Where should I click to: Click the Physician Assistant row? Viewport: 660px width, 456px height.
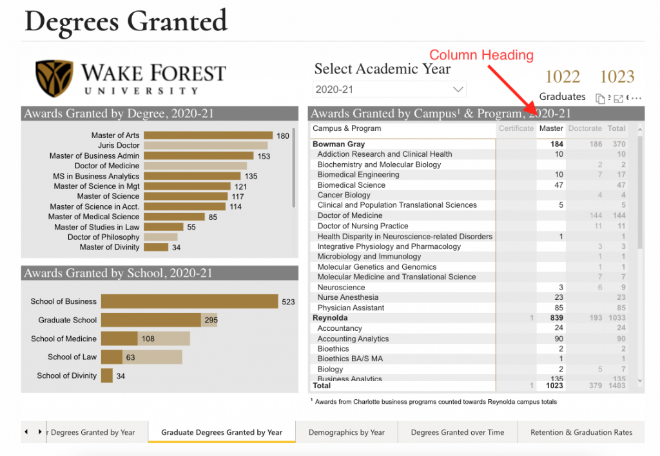click(469, 308)
